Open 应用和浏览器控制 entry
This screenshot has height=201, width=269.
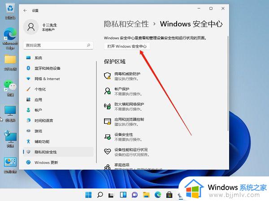129,121
